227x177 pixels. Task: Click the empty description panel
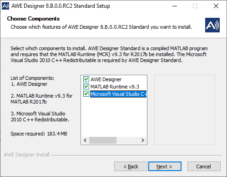click(185, 110)
